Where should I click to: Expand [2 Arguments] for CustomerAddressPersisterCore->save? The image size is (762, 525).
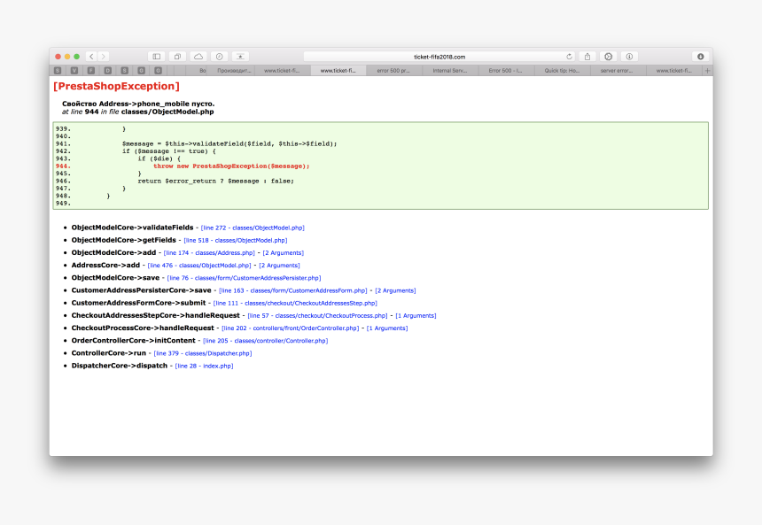[395, 291]
